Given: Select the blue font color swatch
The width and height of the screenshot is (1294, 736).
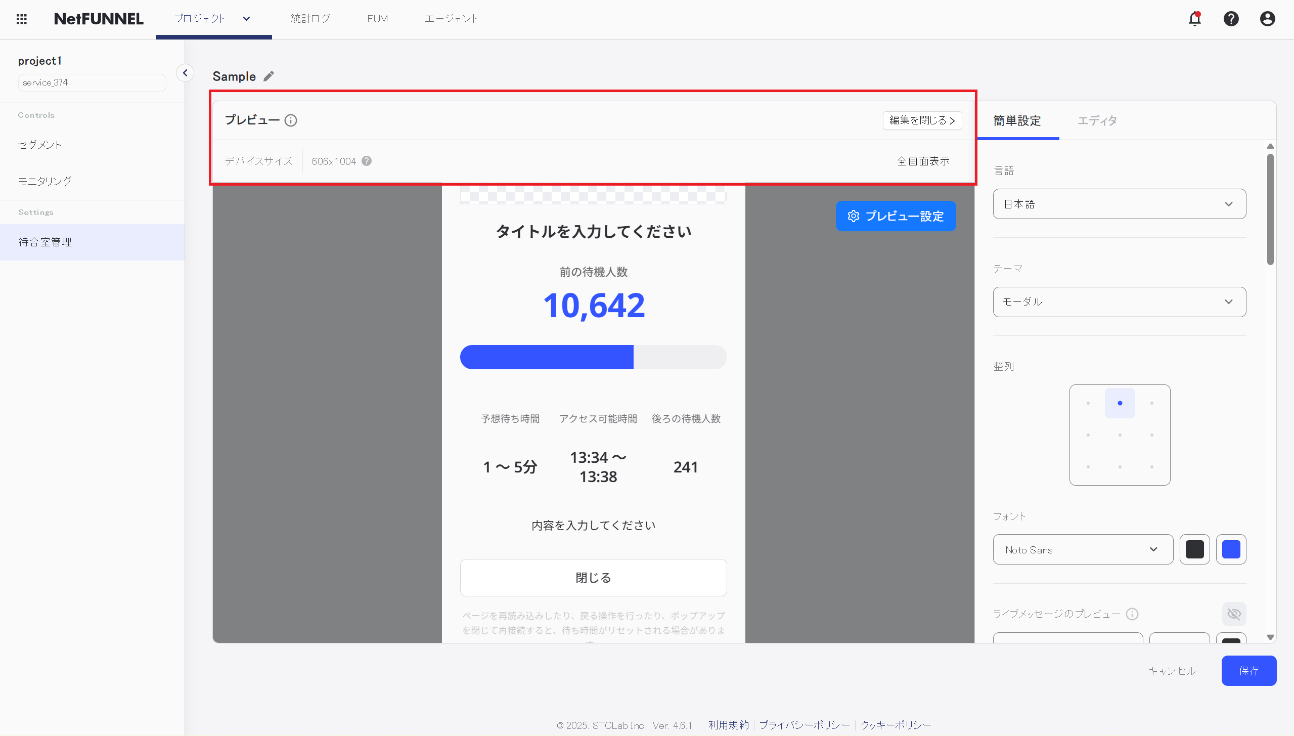Looking at the screenshot, I should tap(1231, 549).
